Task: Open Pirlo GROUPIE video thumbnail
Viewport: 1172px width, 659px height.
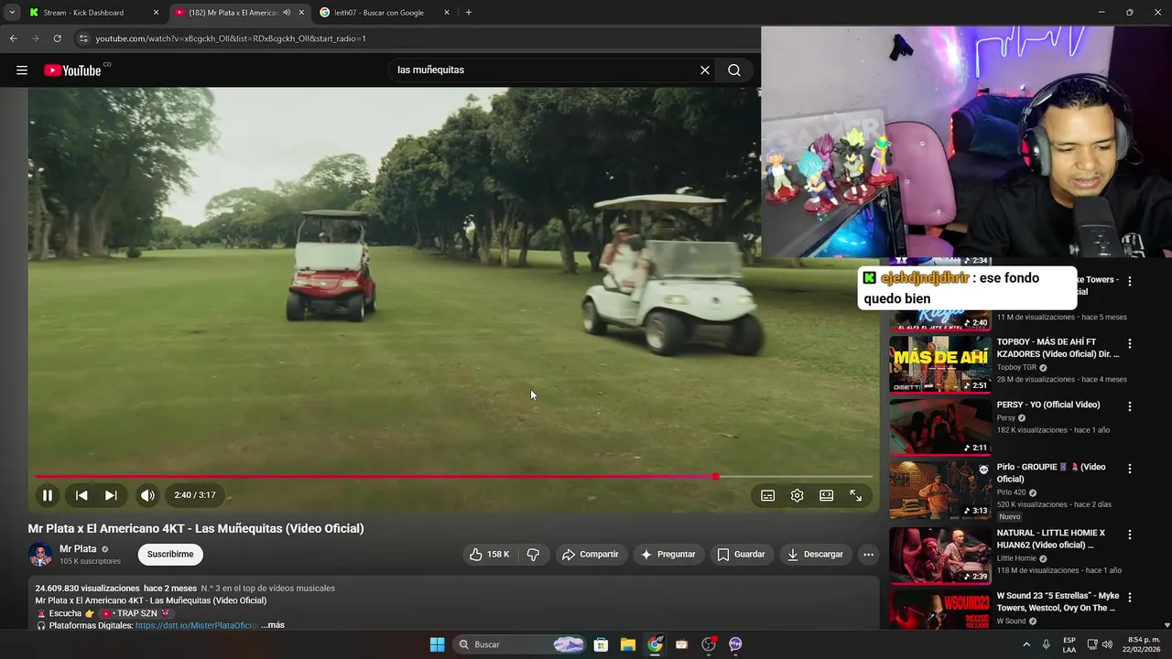Action: (x=940, y=490)
